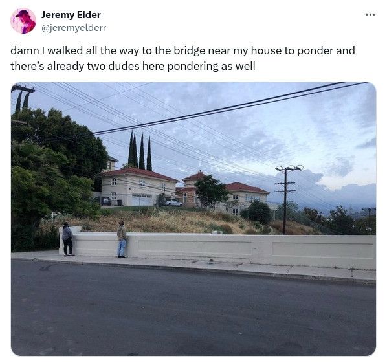
Task: Click the large red-roofed house on left
Action: coord(138,187)
